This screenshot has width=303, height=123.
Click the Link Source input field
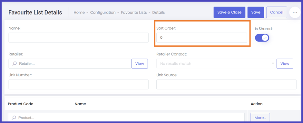pos(226,84)
